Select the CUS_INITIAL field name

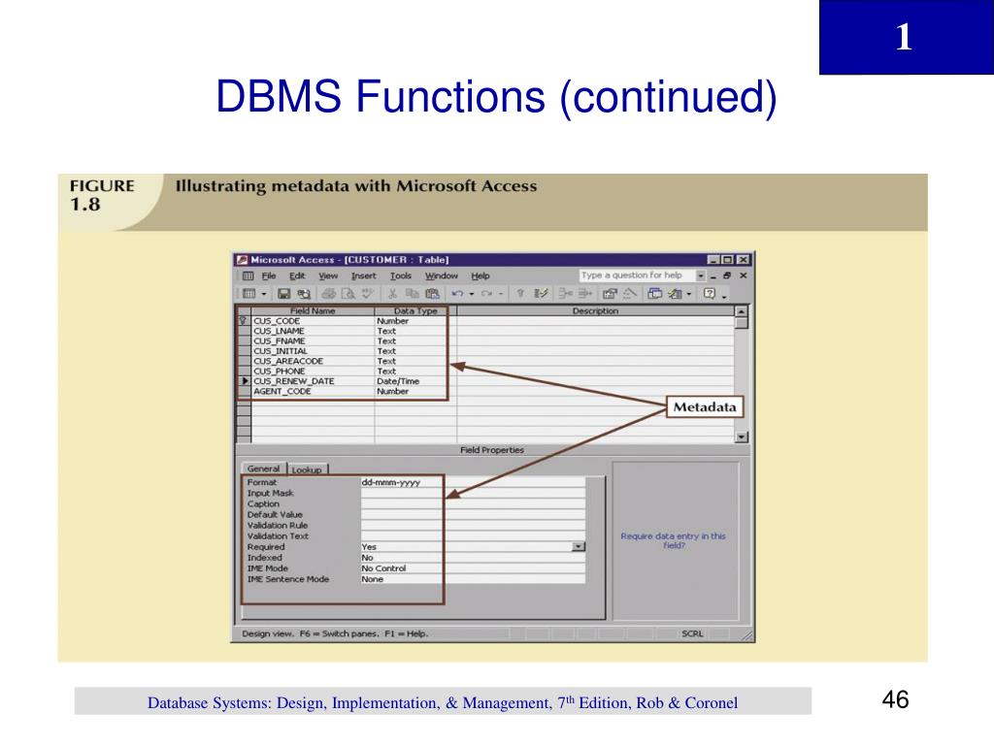pyautogui.click(x=281, y=351)
